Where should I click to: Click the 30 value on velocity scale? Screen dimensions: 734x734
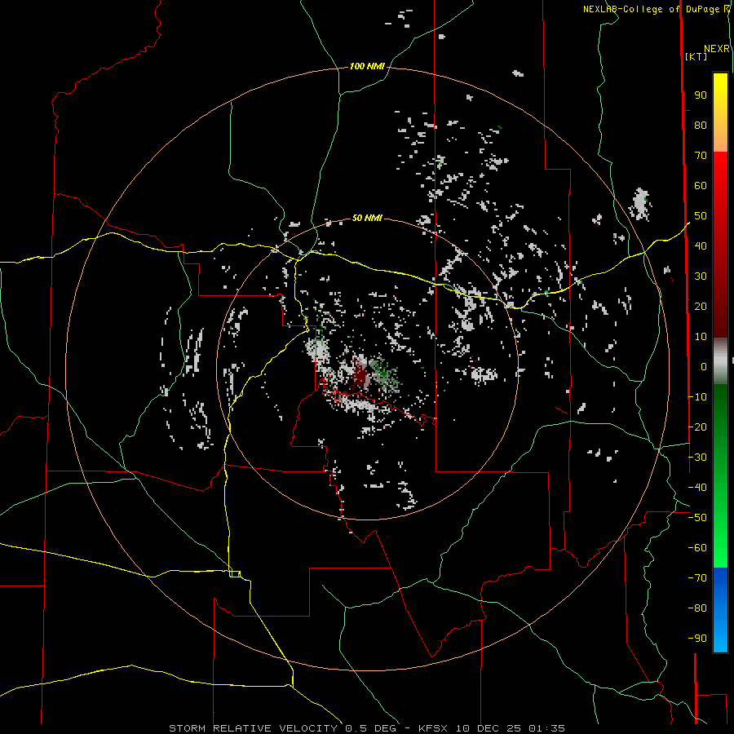coord(701,276)
